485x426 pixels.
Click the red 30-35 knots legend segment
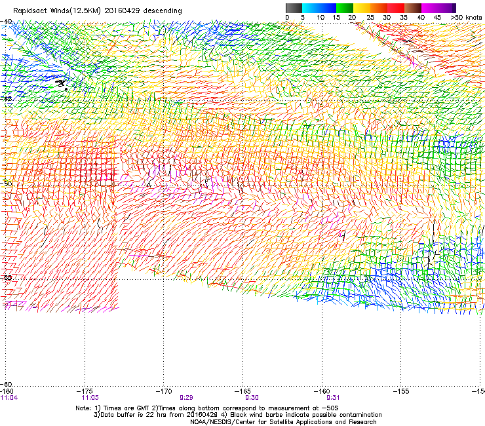click(x=396, y=8)
